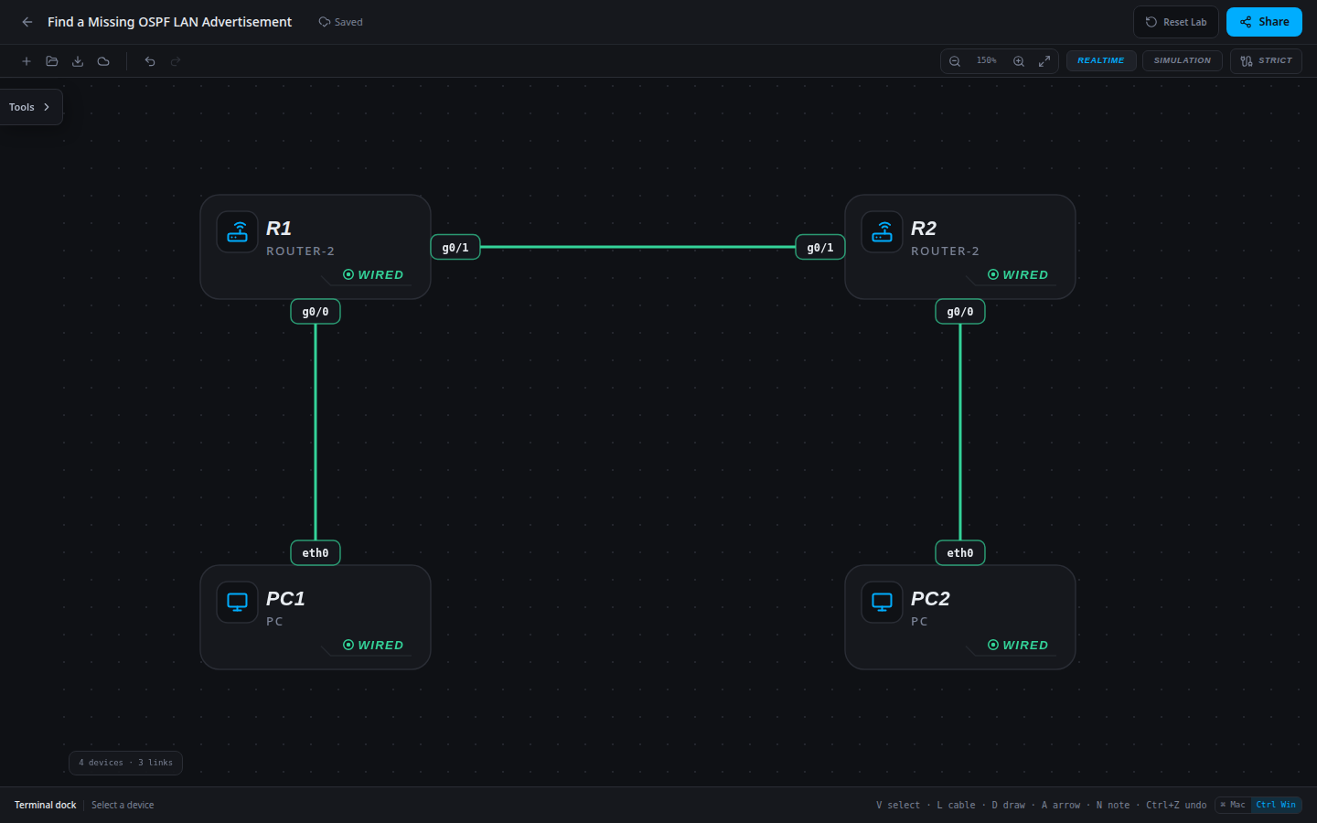Click the PC2 device name
The height and width of the screenshot is (823, 1317).
point(930,599)
